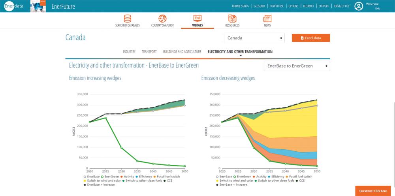Toggle Switch to other clean fuels, right chart
Screen dimensions: 395x196
pyautogui.click(x=274, y=181)
